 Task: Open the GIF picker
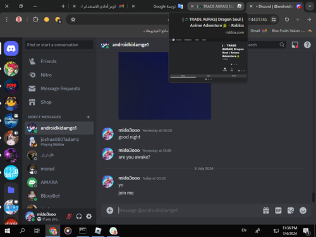(278, 210)
